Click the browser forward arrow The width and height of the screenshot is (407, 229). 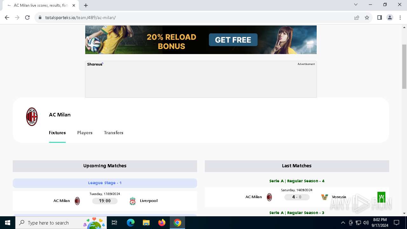tap(17, 17)
